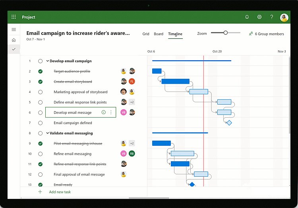Open the 6 Group members list

(x=266, y=34)
